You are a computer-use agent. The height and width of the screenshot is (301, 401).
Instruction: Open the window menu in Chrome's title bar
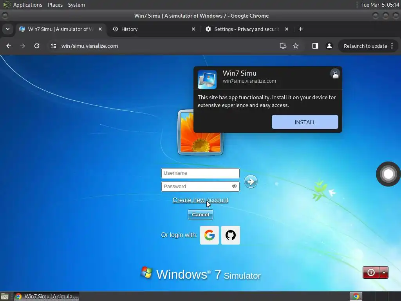click(5, 16)
